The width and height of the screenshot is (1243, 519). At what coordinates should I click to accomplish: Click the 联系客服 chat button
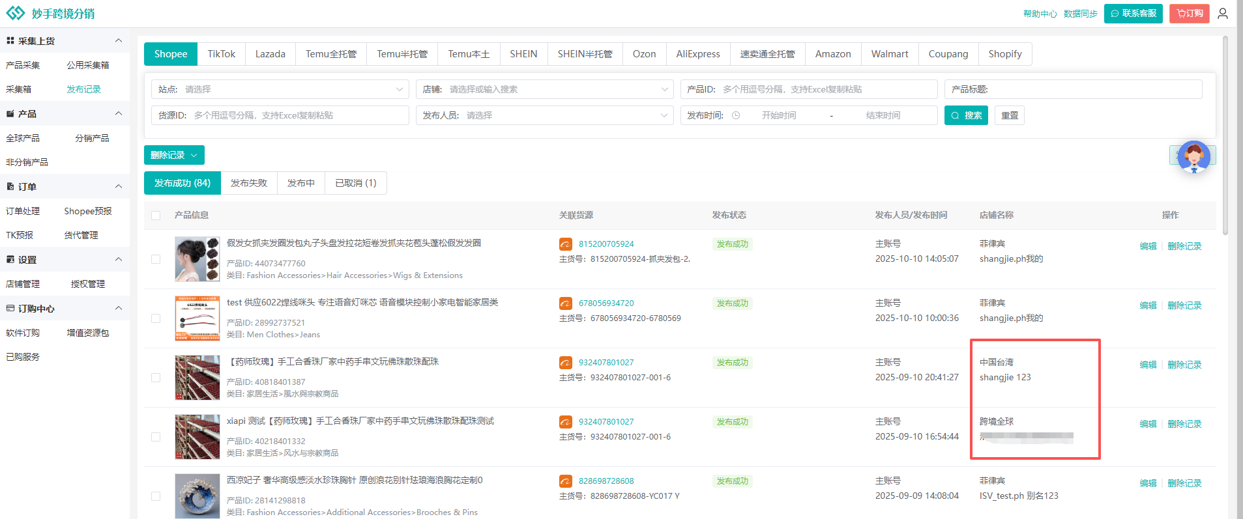coord(1133,14)
